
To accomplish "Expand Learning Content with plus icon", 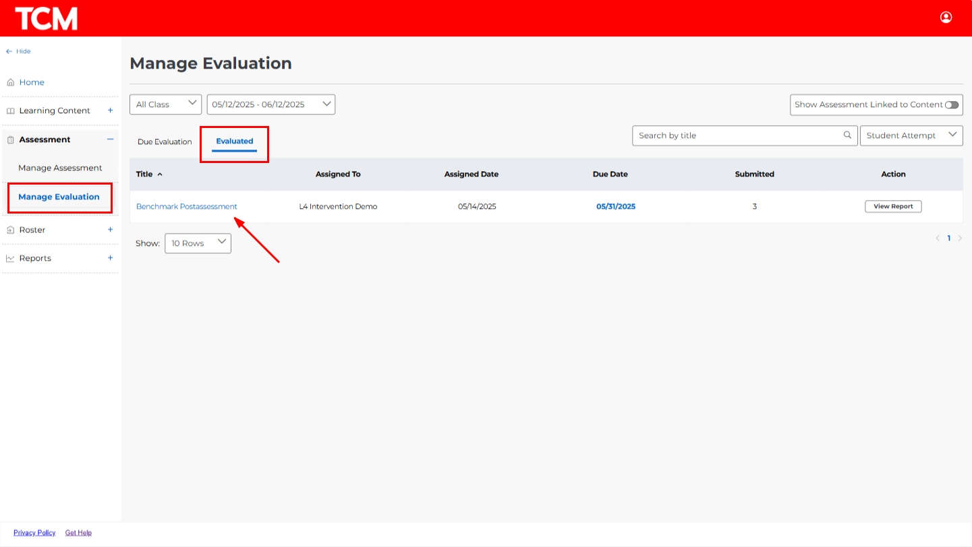I will pyautogui.click(x=110, y=110).
